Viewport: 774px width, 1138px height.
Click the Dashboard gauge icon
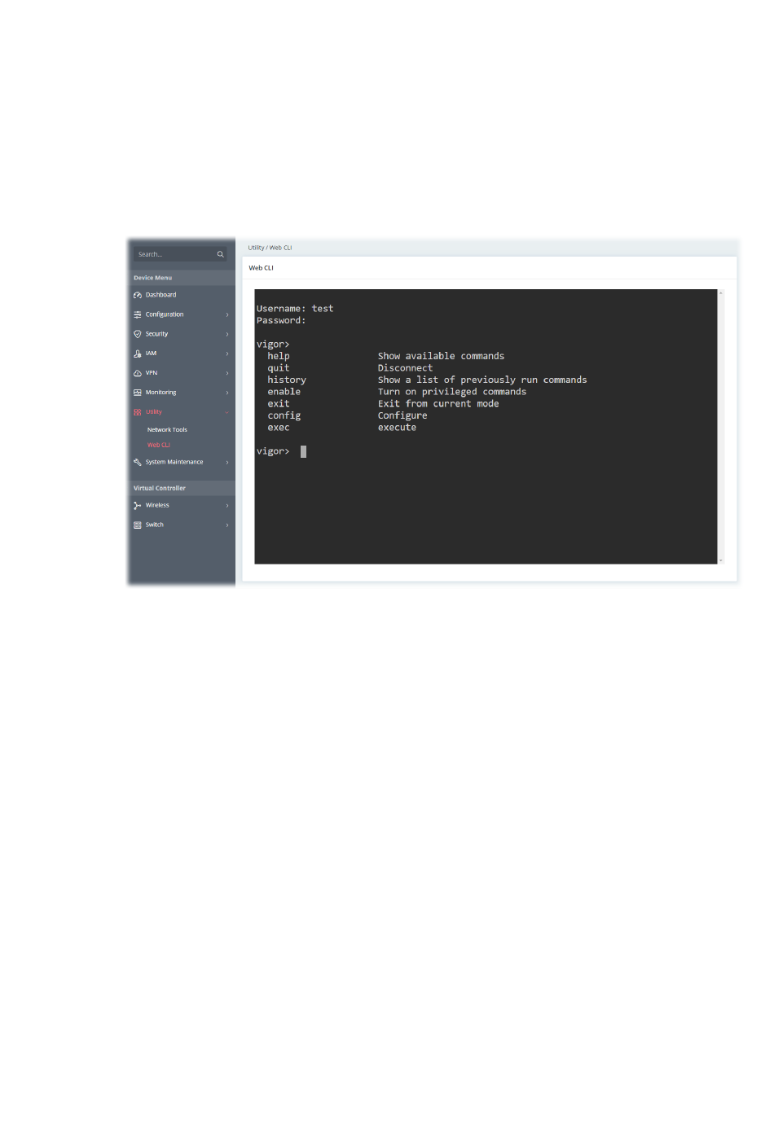pyautogui.click(x=138, y=295)
